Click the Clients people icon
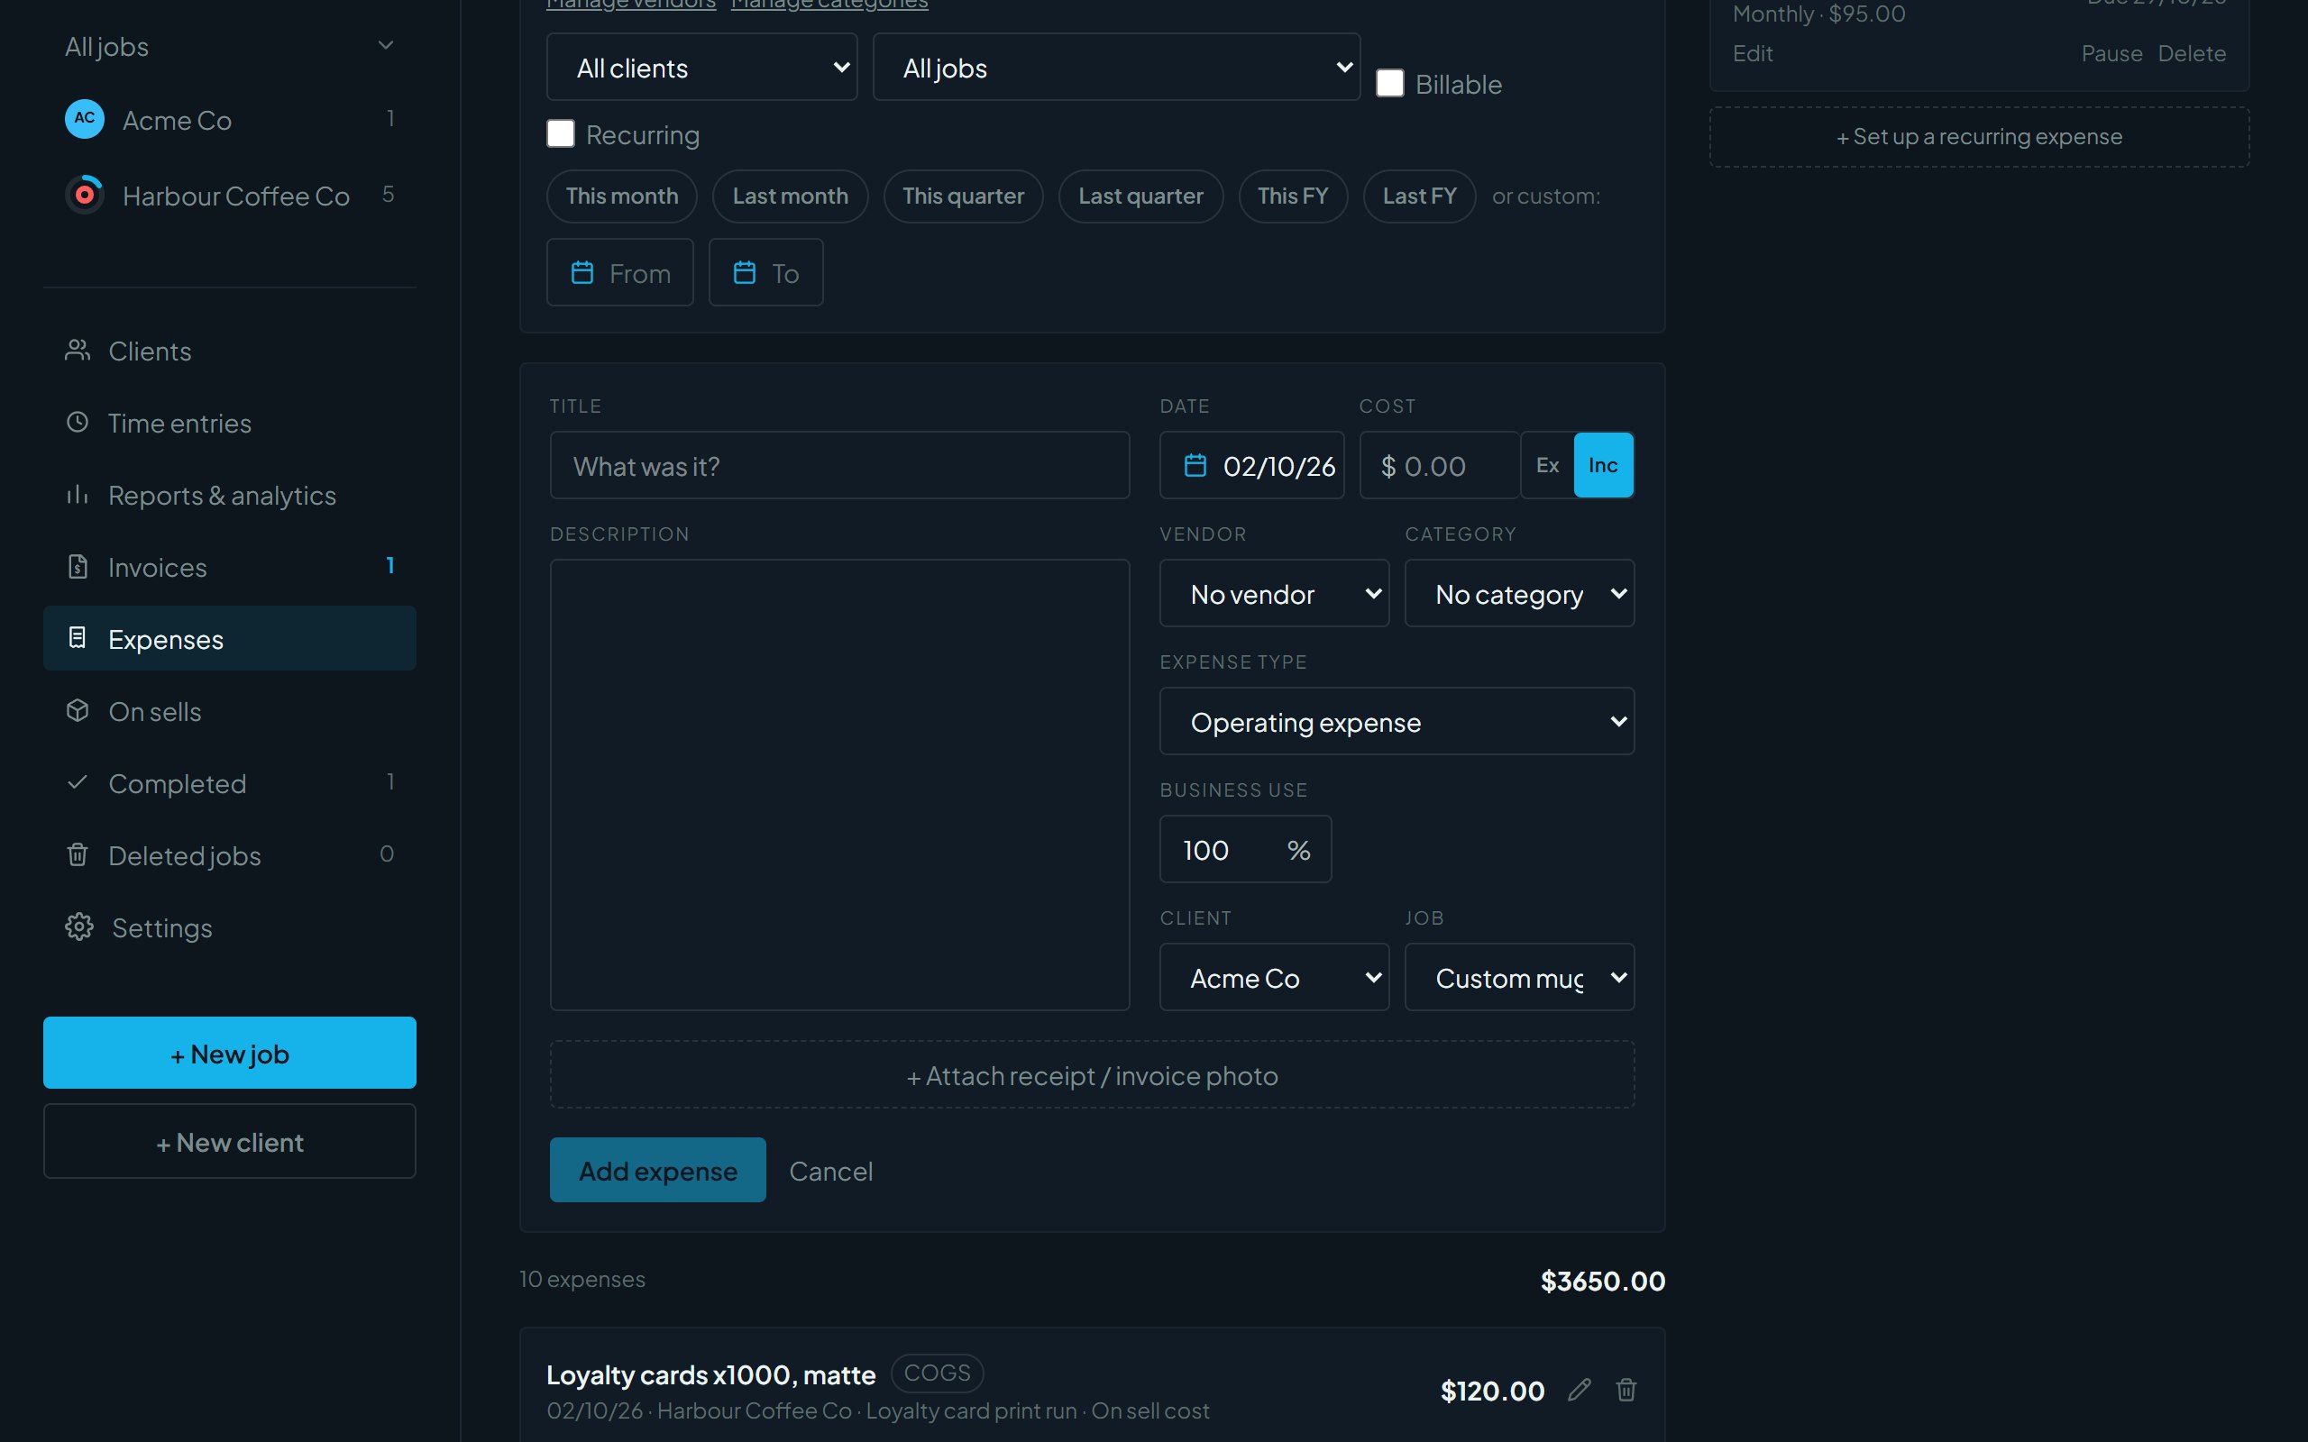The image size is (2308, 1442). pos(78,350)
